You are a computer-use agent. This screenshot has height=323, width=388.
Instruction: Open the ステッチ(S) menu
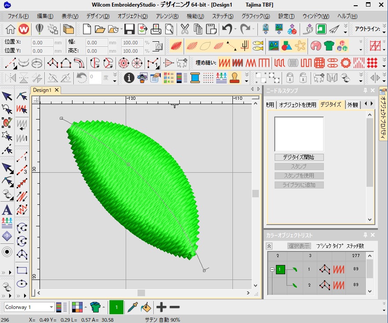223,16
